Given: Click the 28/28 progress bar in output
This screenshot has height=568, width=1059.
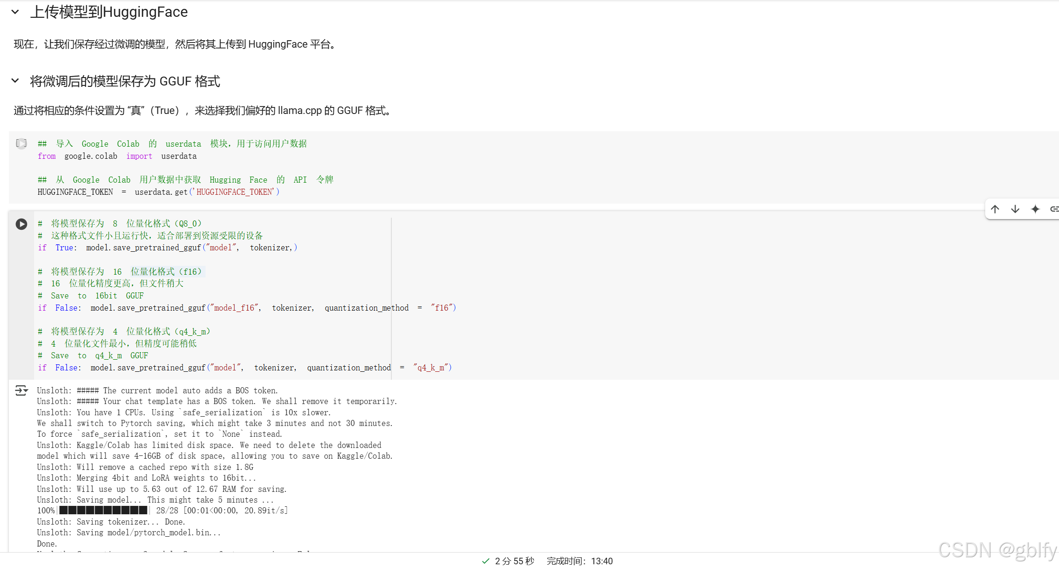Looking at the screenshot, I should (x=103, y=511).
